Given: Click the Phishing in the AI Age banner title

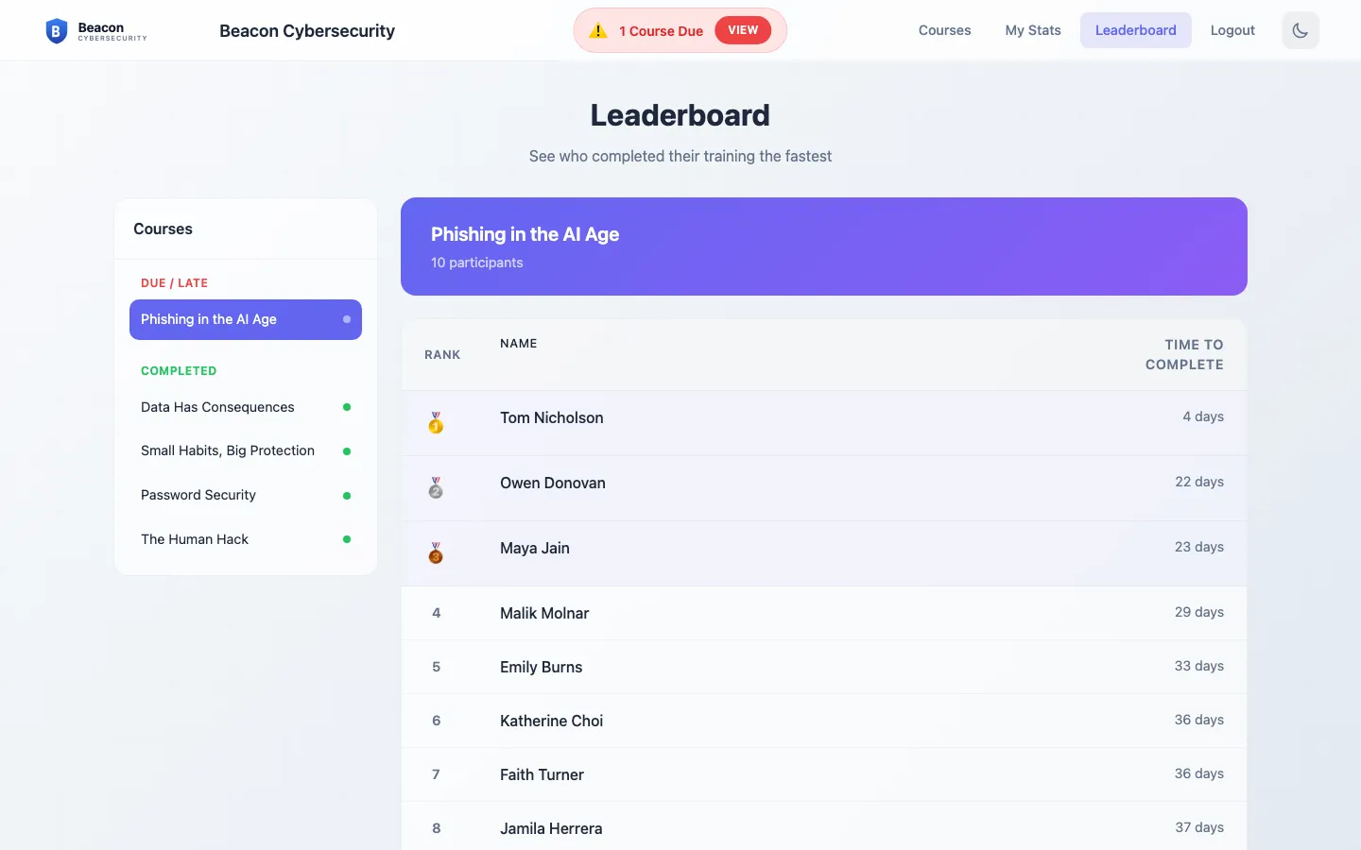Looking at the screenshot, I should pos(525,234).
